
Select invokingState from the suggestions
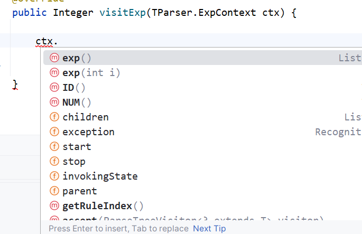(202, 176)
